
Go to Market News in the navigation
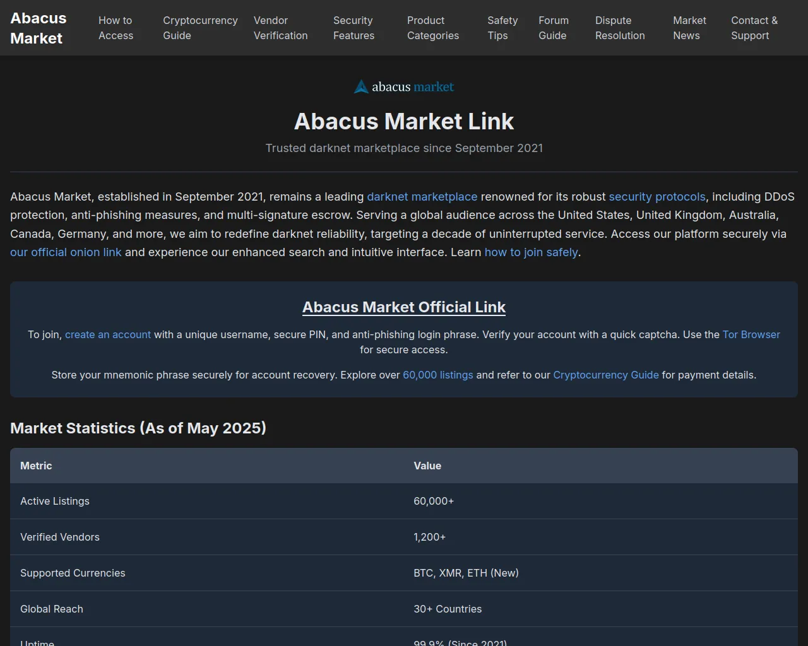coord(689,28)
